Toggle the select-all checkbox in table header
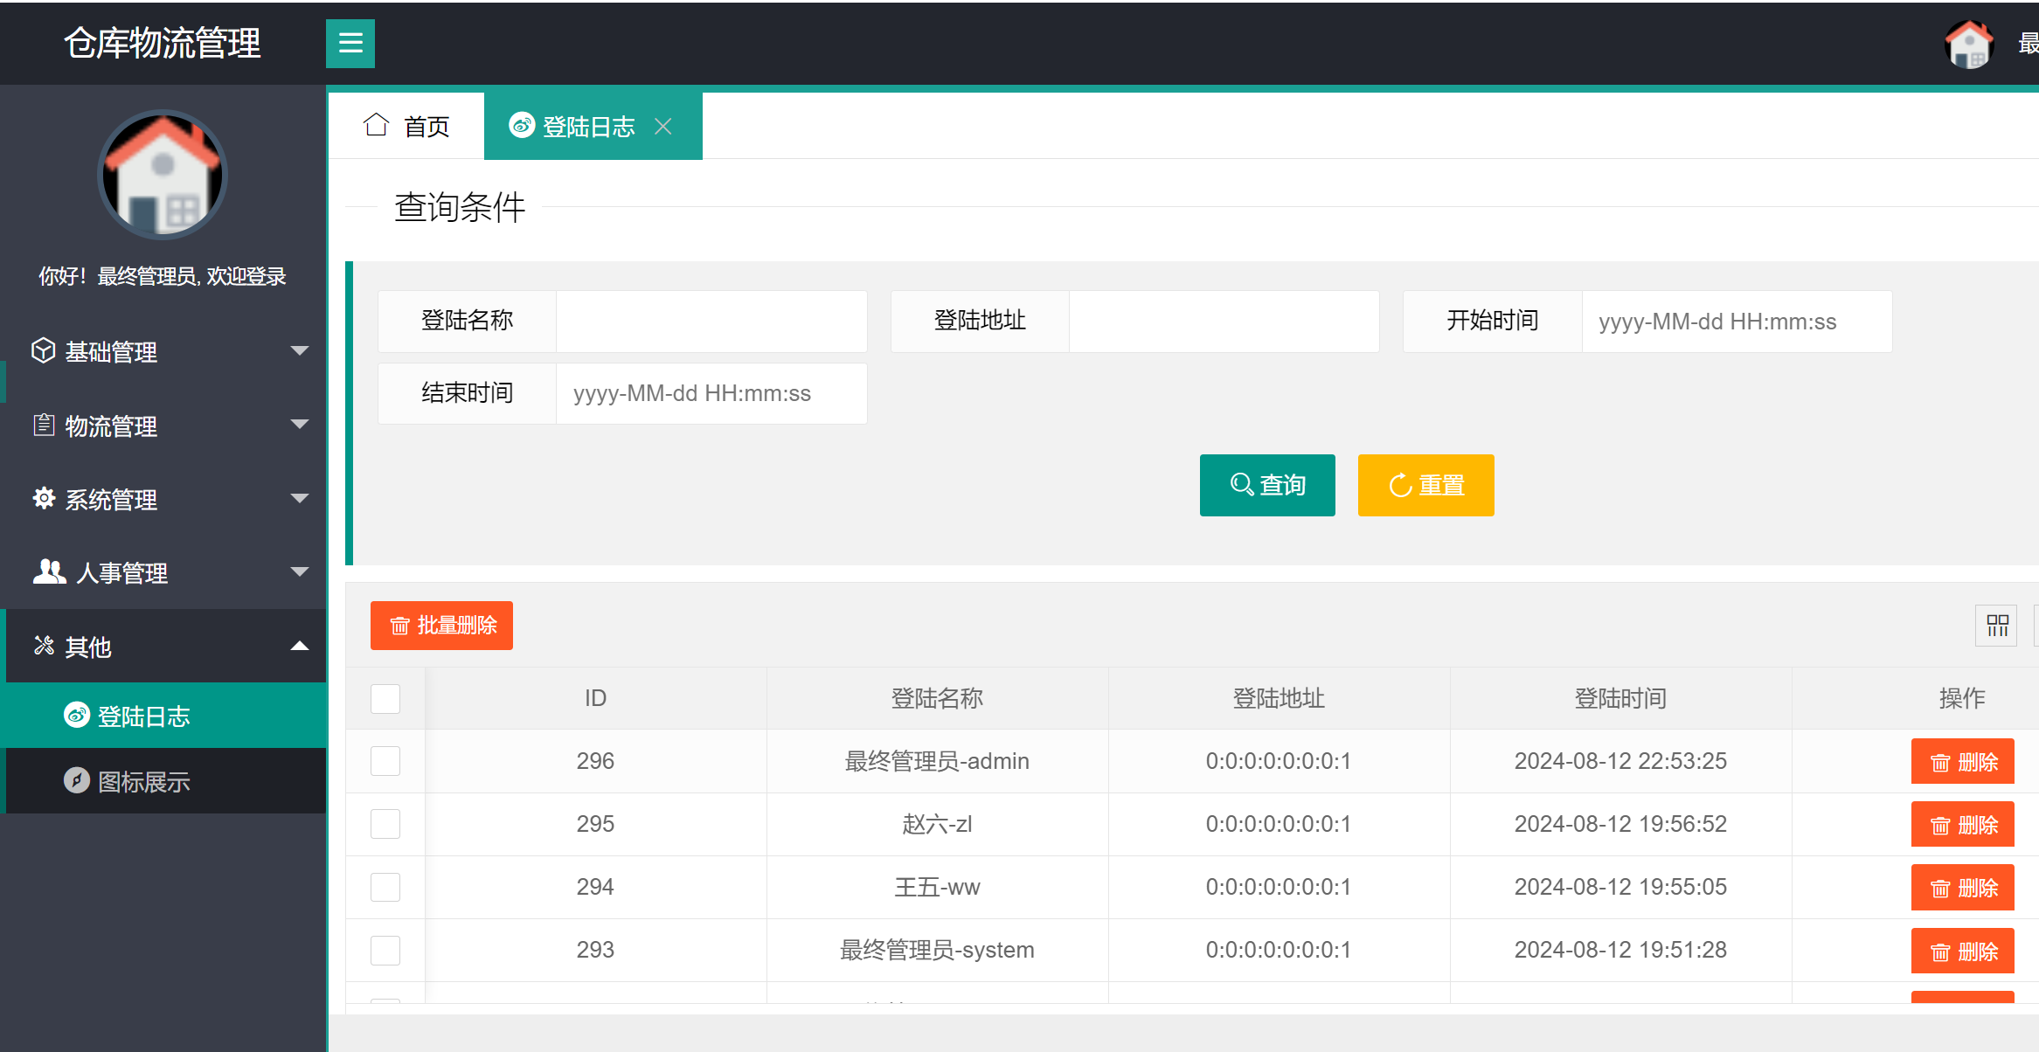Screen dimensions: 2039x1052 pyautogui.click(x=385, y=699)
